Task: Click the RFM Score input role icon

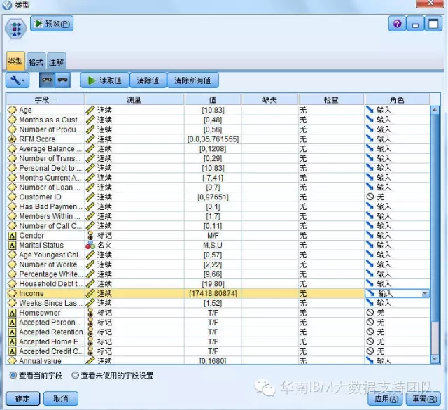Action: click(370, 139)
